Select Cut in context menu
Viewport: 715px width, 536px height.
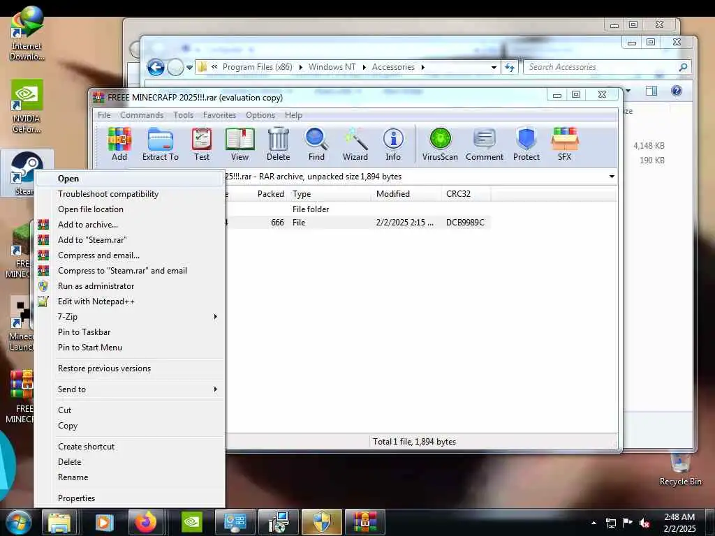coord(130,410)
